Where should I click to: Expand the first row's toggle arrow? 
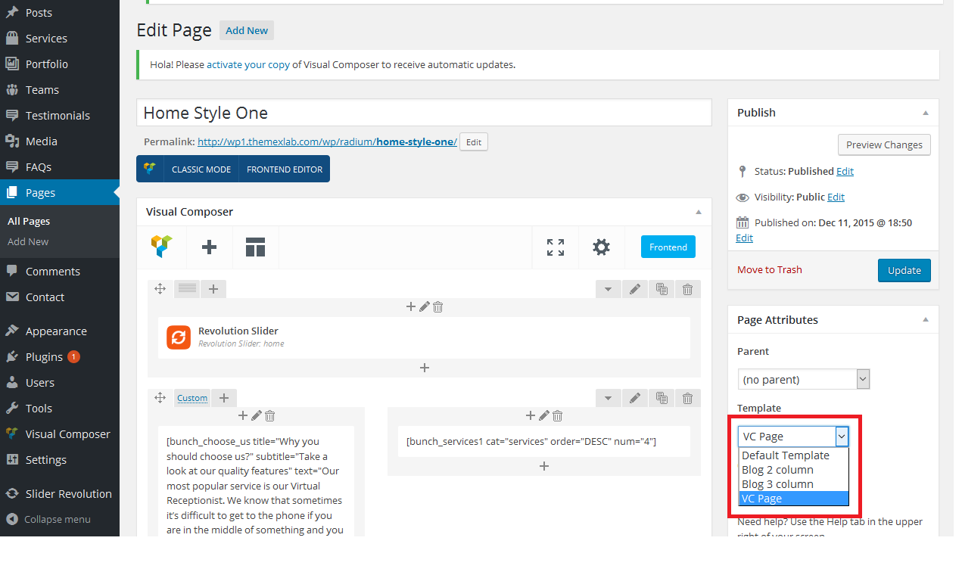click(609, 289)
